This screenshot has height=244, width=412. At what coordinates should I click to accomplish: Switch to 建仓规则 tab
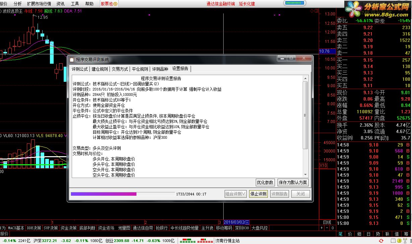pos(100,69)
